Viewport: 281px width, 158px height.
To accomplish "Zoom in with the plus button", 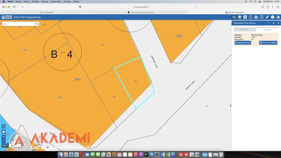I will (4, 137).
